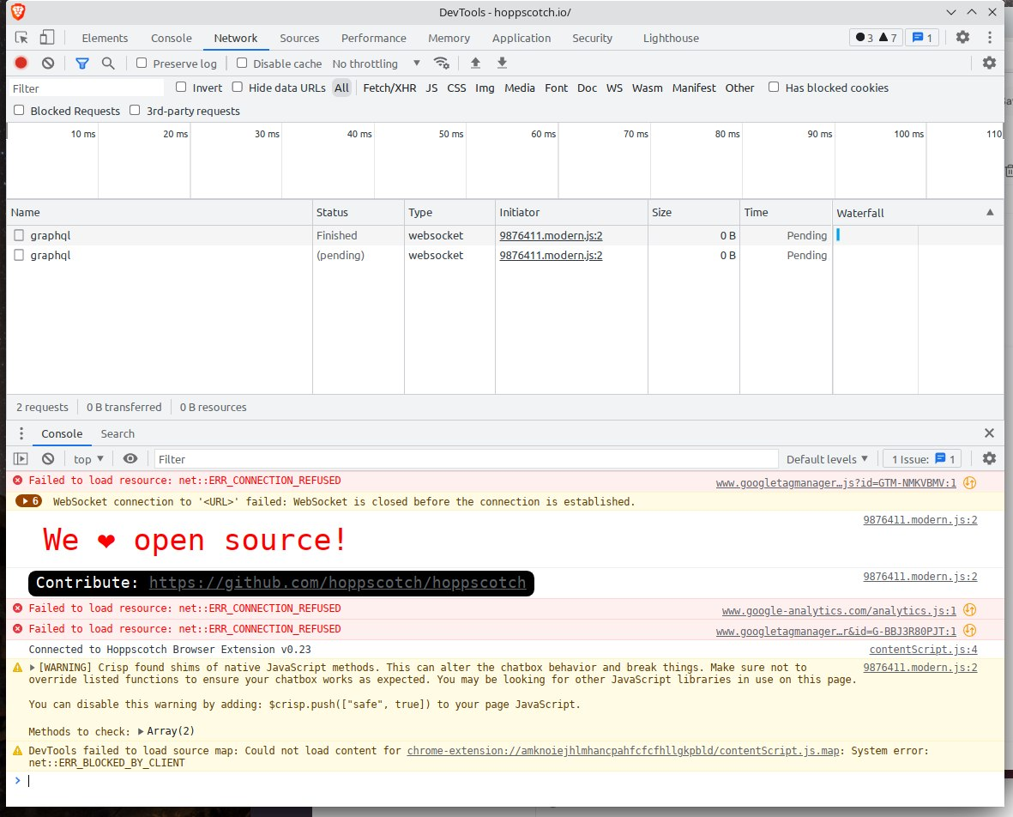Open DevTools main settings gear

(962, 38)
